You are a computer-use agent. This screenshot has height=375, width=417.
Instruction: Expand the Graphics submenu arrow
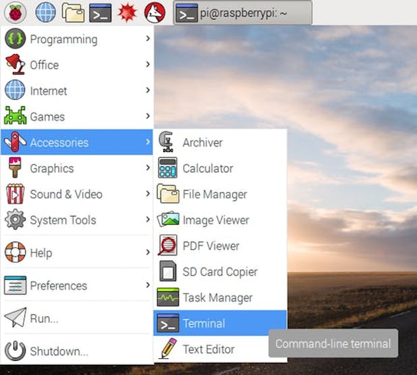pyautogui.click(x=148, y=168)
